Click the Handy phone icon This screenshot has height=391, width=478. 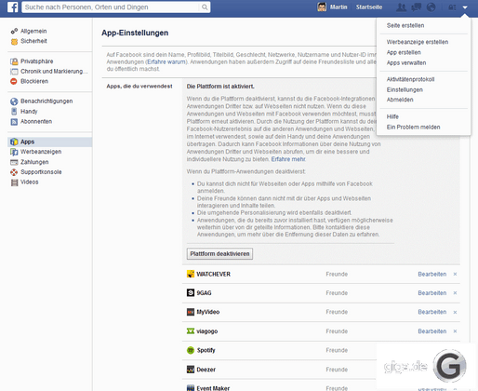[x=14, y=112]
